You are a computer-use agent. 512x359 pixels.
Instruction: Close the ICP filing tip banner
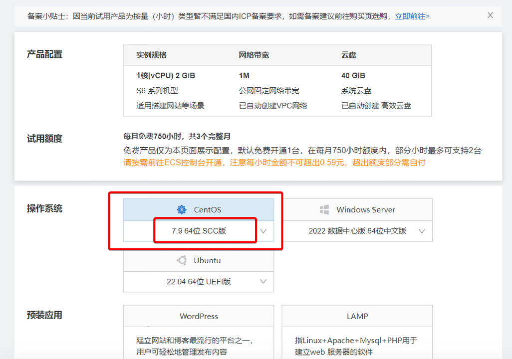[x=490, y=15]
